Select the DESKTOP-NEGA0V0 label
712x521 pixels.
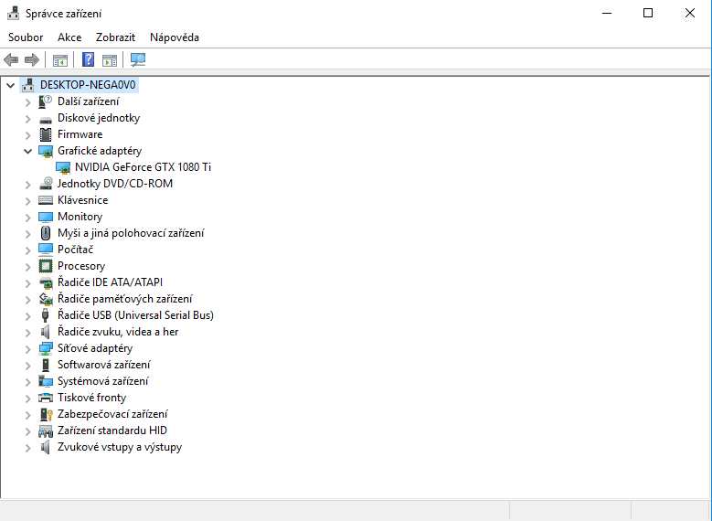click(88, 85)
